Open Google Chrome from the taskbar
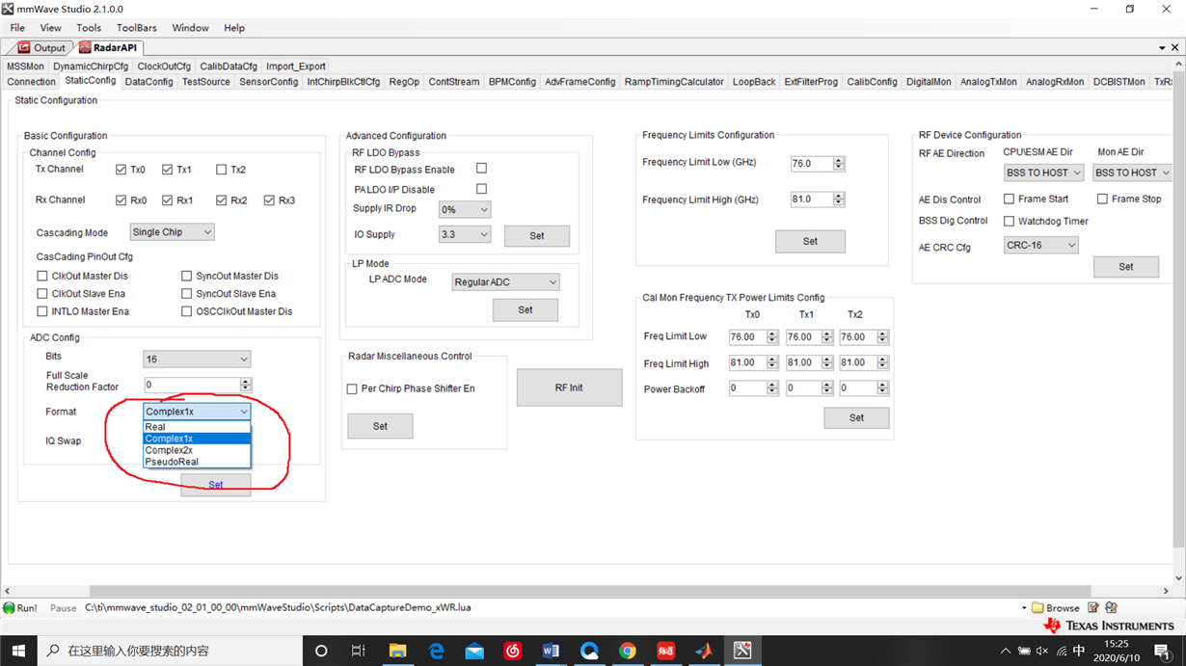The height and width of the screenshot is (666, 1186). [x=628, y=651]
